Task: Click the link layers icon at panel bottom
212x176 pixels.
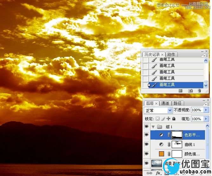Action: click(x=149, y=173)
